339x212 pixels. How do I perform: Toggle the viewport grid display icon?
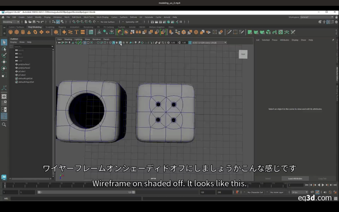point(85,42)
